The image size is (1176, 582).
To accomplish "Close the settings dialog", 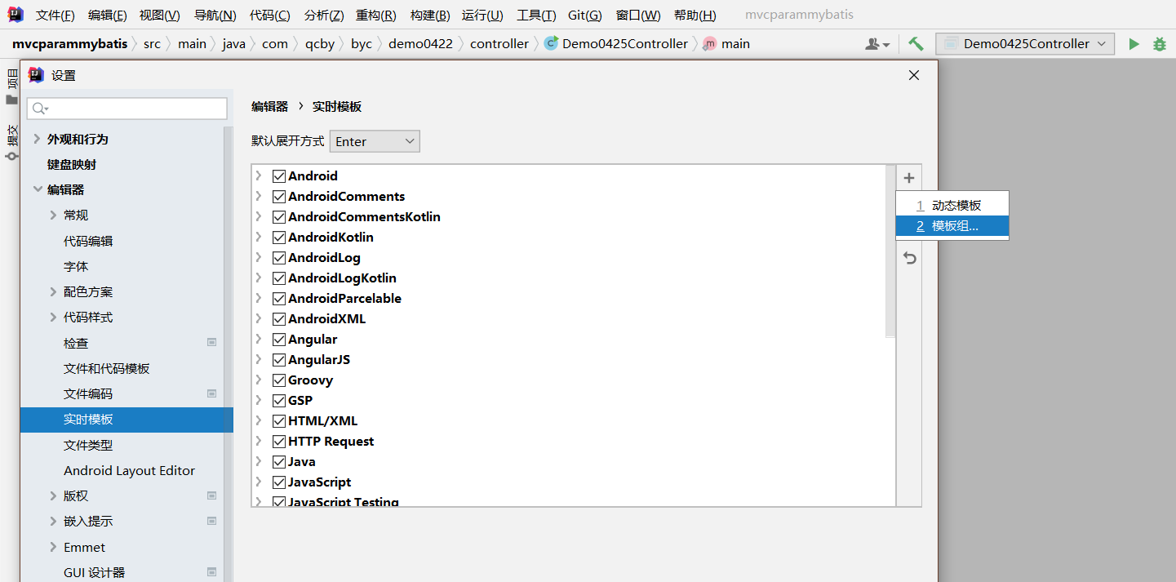I will tap(914, 75).
